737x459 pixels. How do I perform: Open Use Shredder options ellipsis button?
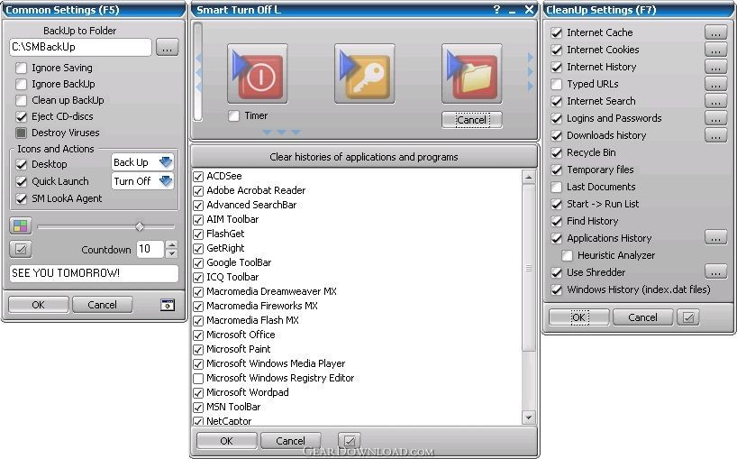(716, 272)
